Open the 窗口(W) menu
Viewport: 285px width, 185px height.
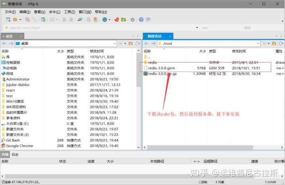point(85,12)
